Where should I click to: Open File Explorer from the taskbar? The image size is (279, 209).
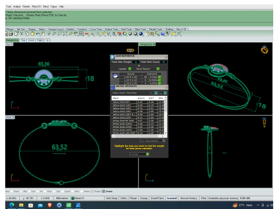[x=21, y=205]
